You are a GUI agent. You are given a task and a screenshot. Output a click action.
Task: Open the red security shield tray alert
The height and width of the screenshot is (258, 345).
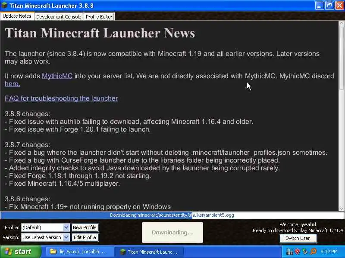[x=297, y=252]
